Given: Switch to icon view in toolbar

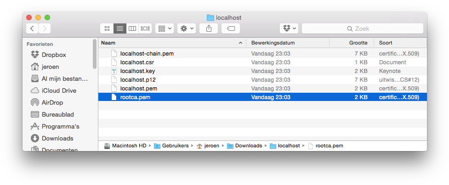Looking at the screenshot, I should click(107, 28).
